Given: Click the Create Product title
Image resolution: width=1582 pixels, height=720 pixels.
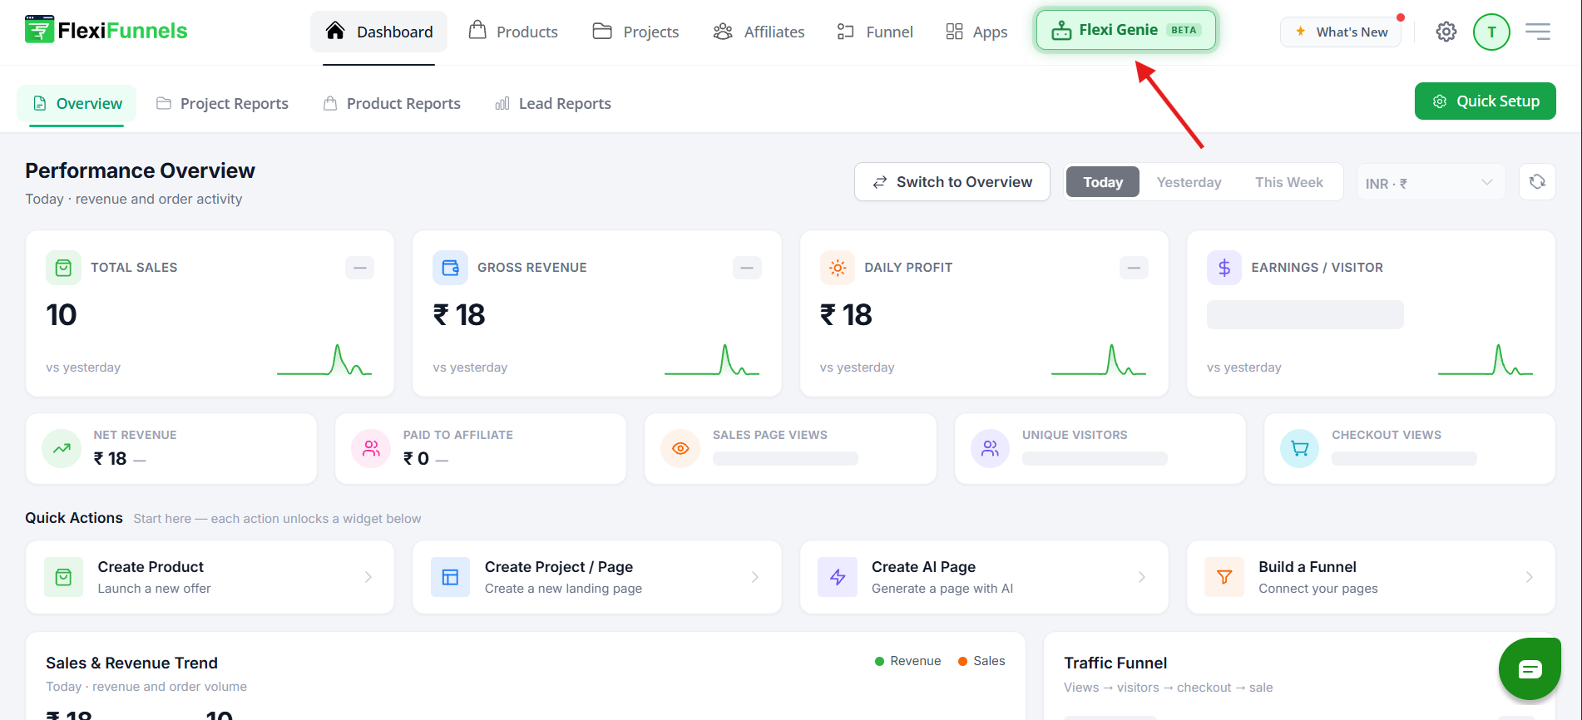Looking at the screenshot, I should click(151, 567).
